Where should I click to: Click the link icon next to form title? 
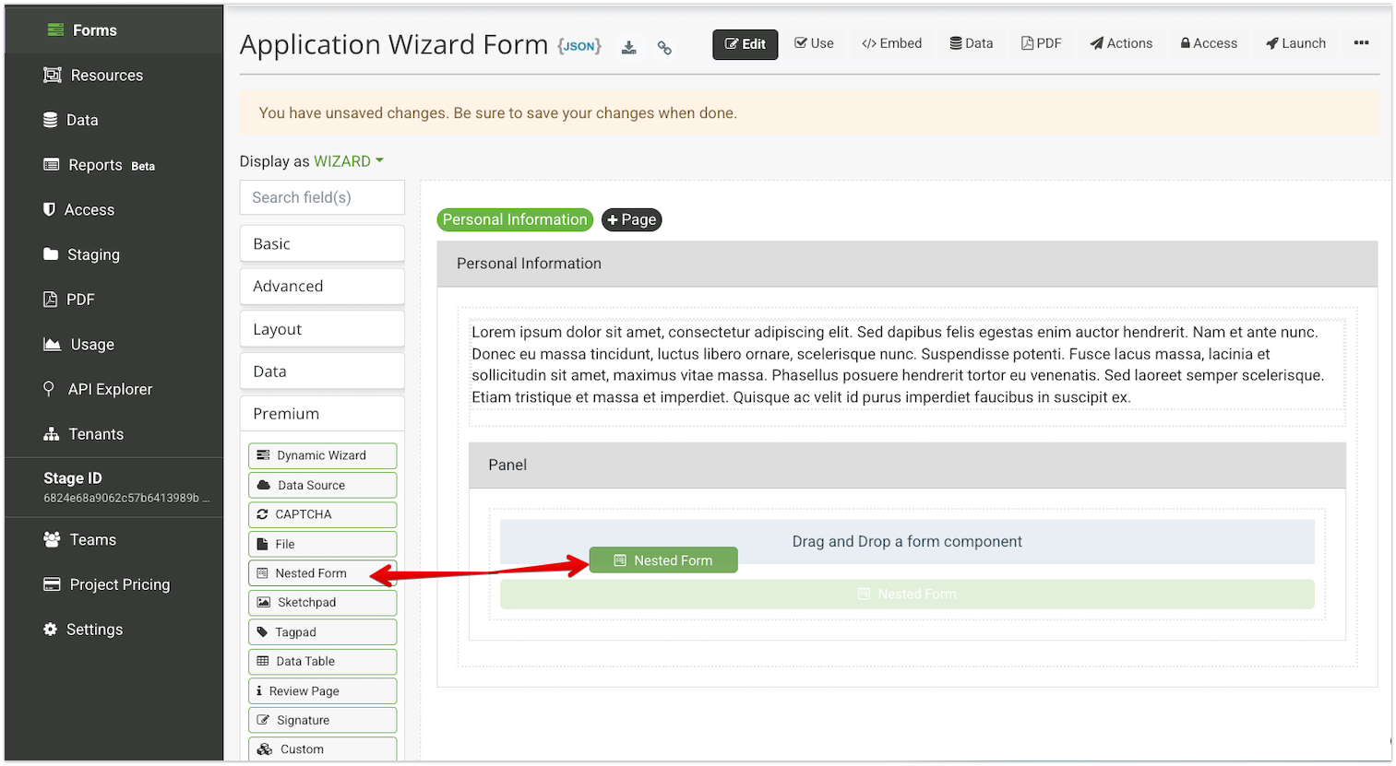tap(664, 48)
